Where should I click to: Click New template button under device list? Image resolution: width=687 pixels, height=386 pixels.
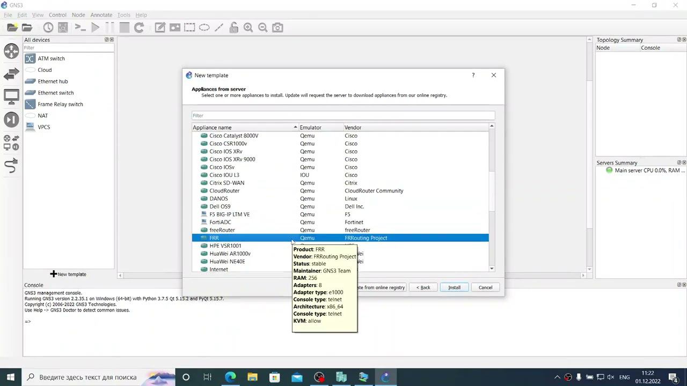click(68, 274)
